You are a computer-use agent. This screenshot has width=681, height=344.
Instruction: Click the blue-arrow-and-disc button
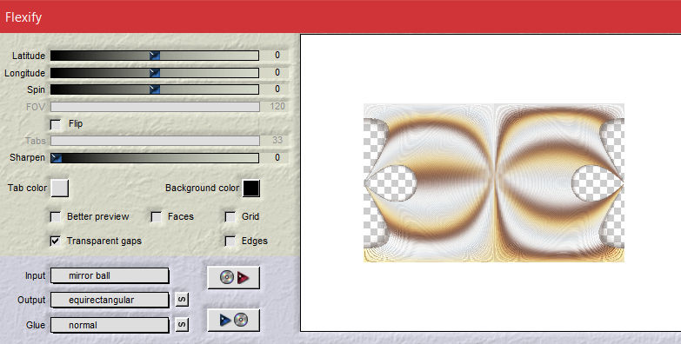234,321
